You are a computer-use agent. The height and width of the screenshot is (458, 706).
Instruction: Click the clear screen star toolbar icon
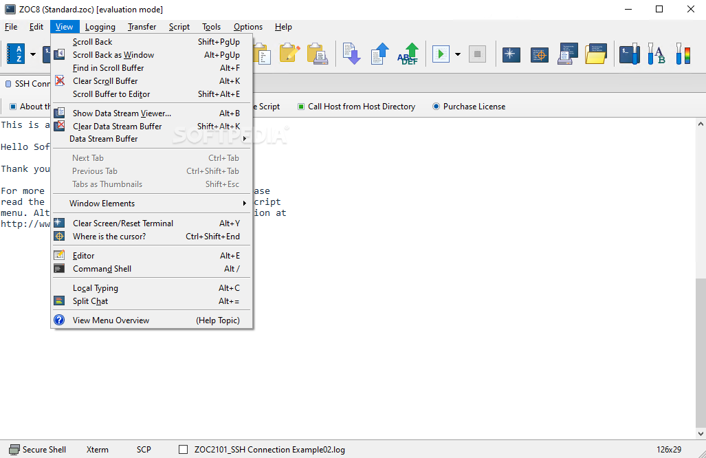coord(511,54)
